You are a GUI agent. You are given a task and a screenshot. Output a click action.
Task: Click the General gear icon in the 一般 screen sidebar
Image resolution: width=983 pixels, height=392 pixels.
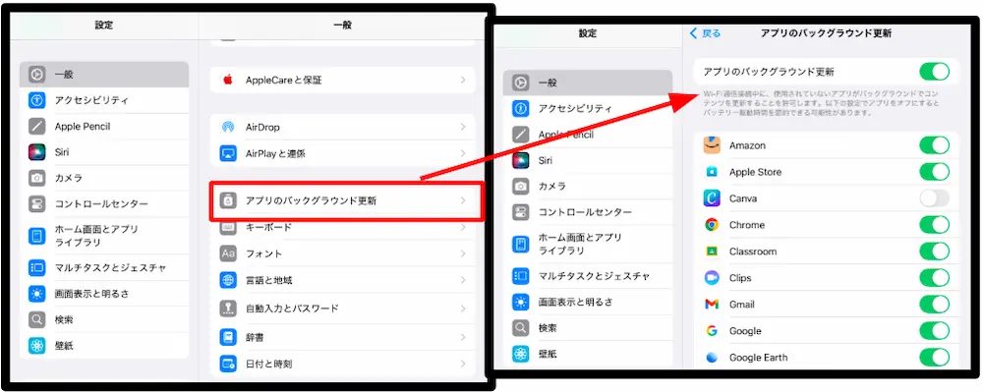point(37,74)
